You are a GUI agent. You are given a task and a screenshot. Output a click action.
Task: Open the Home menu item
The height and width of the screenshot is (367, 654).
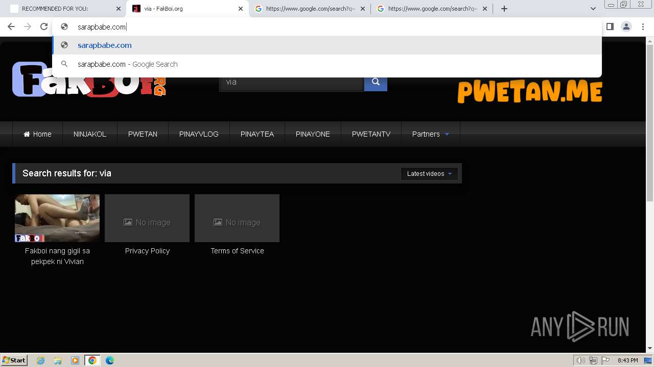(37, 134)
